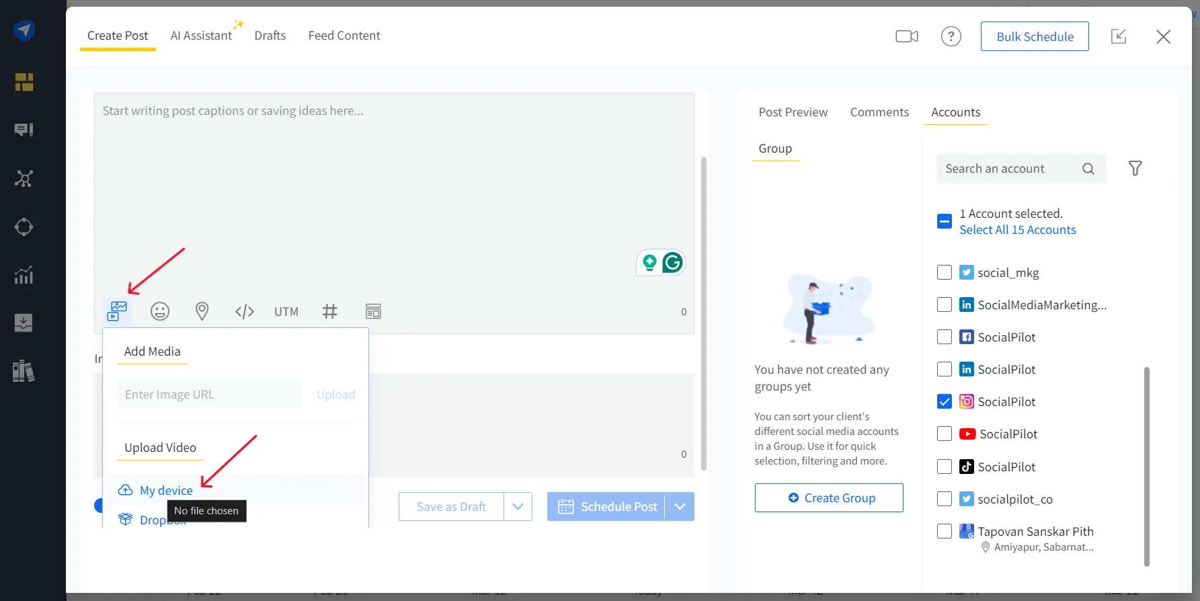Screen dimensions: 1200x601
Task: Check the SocialPilot Facebook account checkbox
Action: tap(945, 337)
